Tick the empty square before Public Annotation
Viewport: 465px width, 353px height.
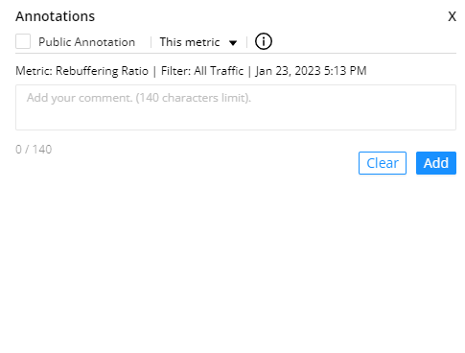23,41
